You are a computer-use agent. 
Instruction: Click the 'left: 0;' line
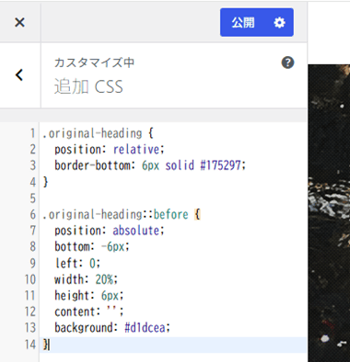77,263
